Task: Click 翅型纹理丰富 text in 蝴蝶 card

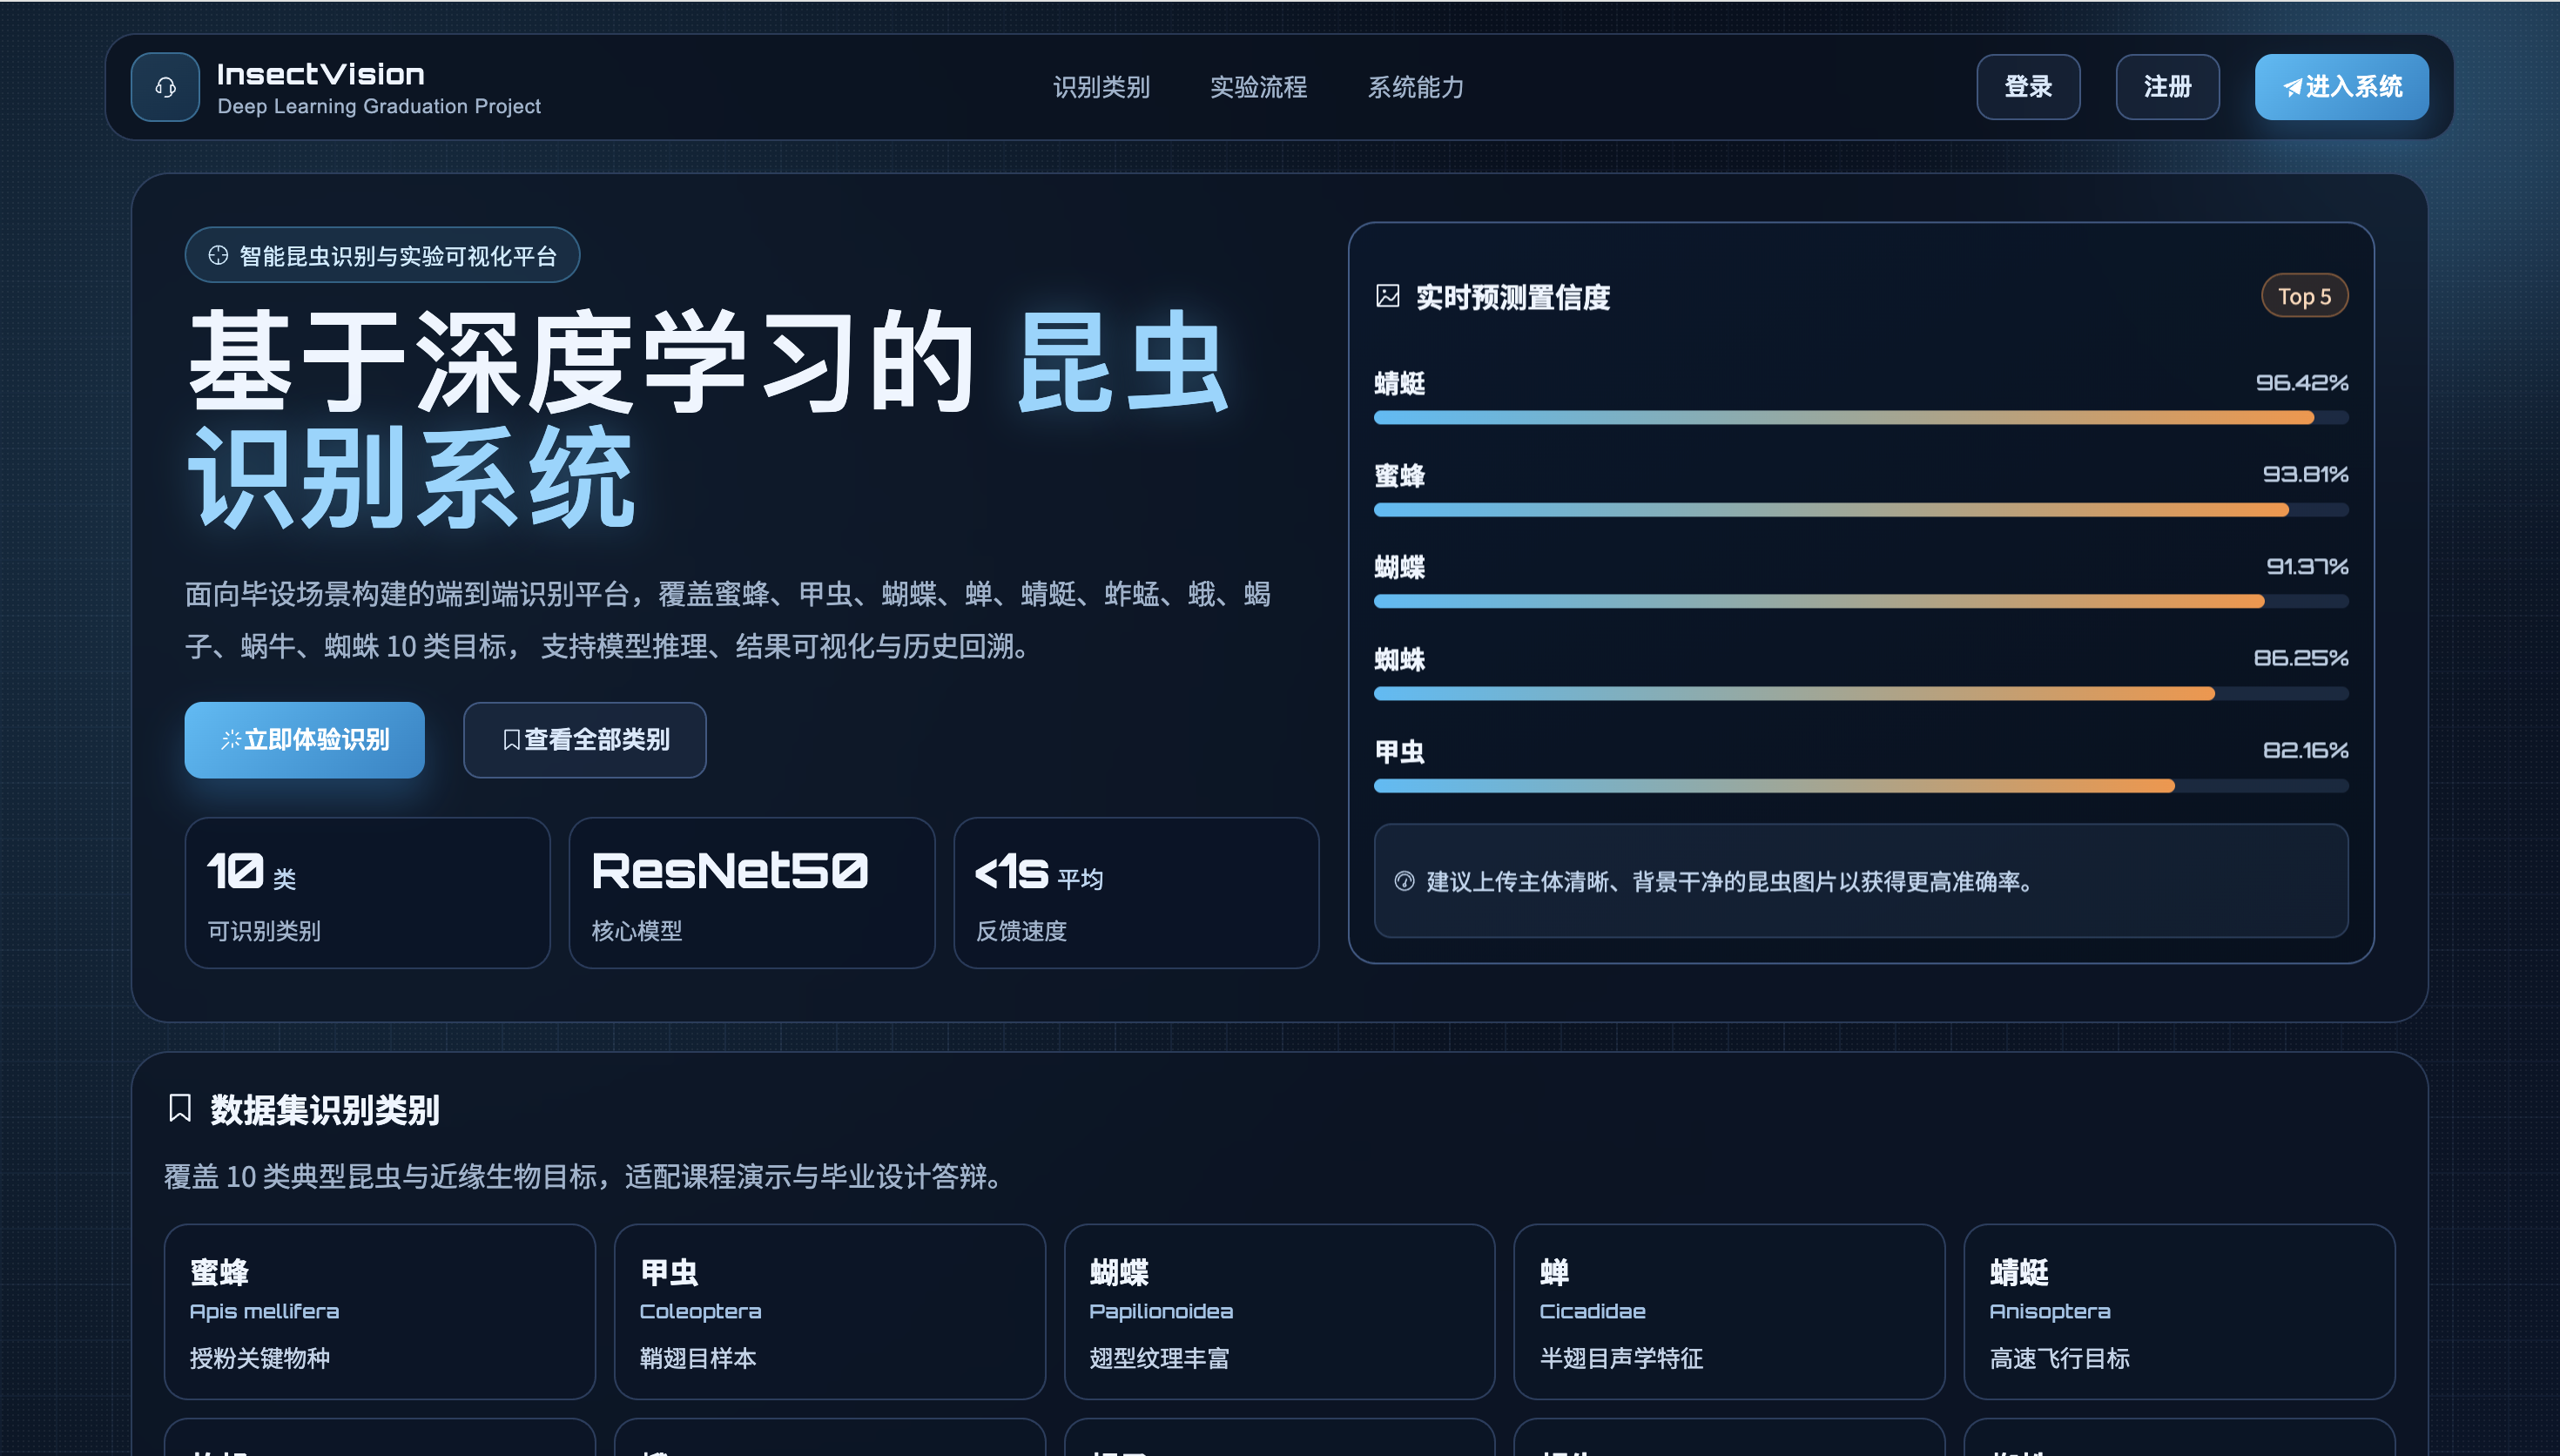Action: (x=1160, y=1358)
